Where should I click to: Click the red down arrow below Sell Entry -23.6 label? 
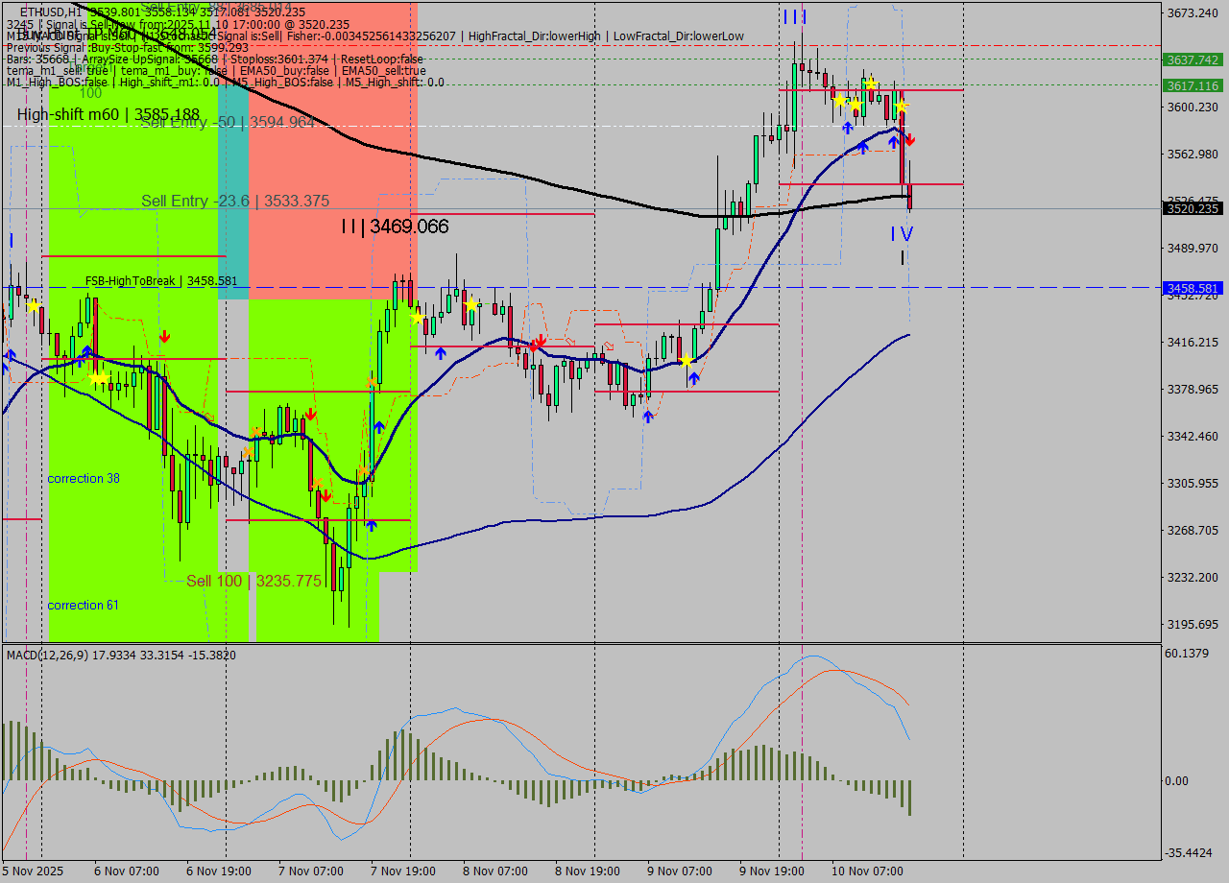pos(165,336)
